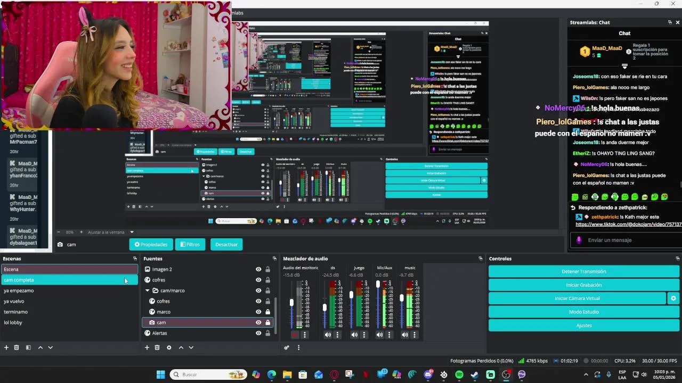Image resolution: width=682 pixels, height=383 pixels.
Task: Open scene filters icon in the Escenas toolbar
Action: click(28, 347)
